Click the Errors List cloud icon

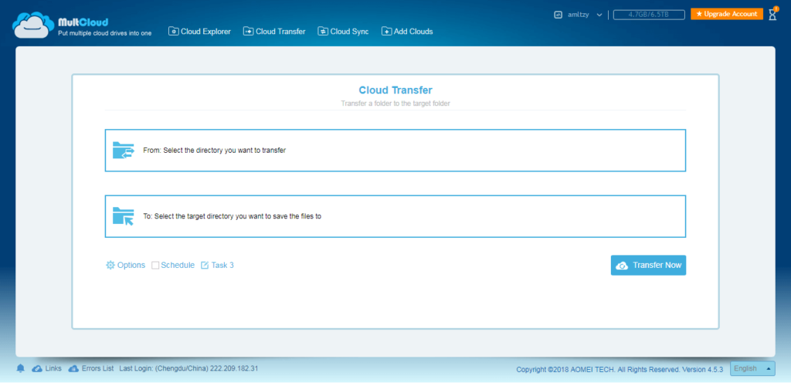(x=73, y=368)
